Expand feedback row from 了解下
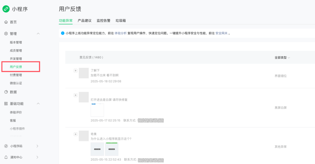315x164 pixels. 76,70
